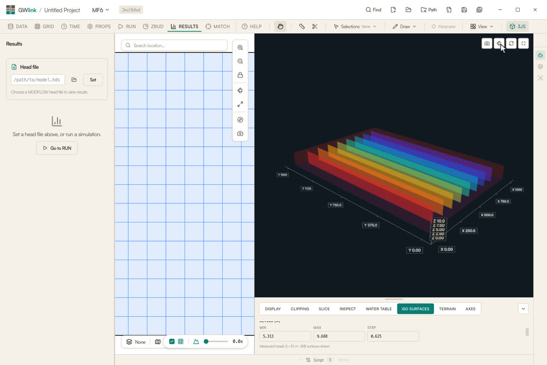Click the focus frame sidebar icon
Screen dimensions: 547x365
(x=540, y=78)
